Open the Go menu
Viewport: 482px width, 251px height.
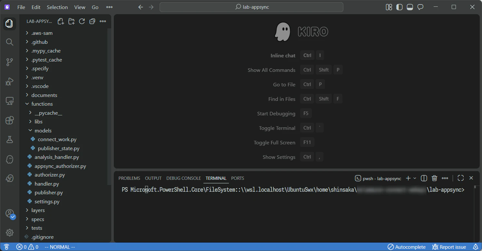95,7
